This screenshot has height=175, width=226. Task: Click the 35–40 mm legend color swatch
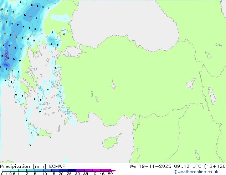click(x=88, y=170)
